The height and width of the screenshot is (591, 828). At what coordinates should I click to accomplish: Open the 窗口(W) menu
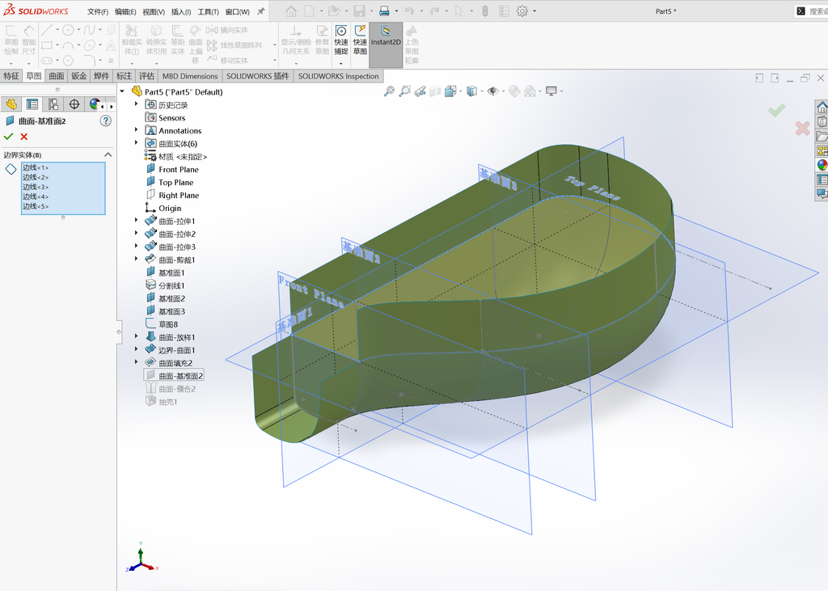[237, 11]
